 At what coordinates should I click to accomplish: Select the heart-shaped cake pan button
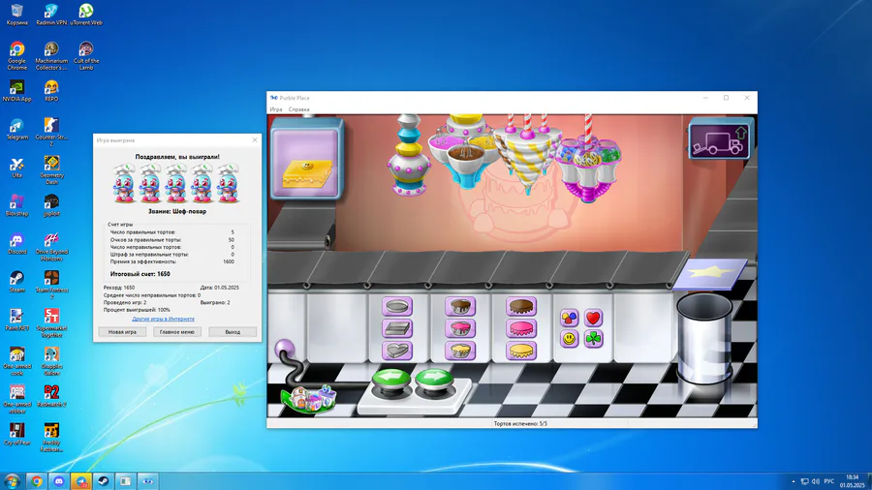coord(397,351)
